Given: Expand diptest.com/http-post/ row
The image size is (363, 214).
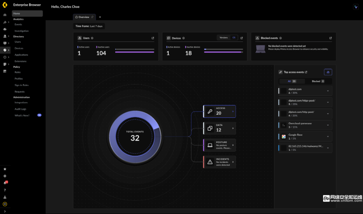Looking at the screenshot, I should click(x=328, y=114).
